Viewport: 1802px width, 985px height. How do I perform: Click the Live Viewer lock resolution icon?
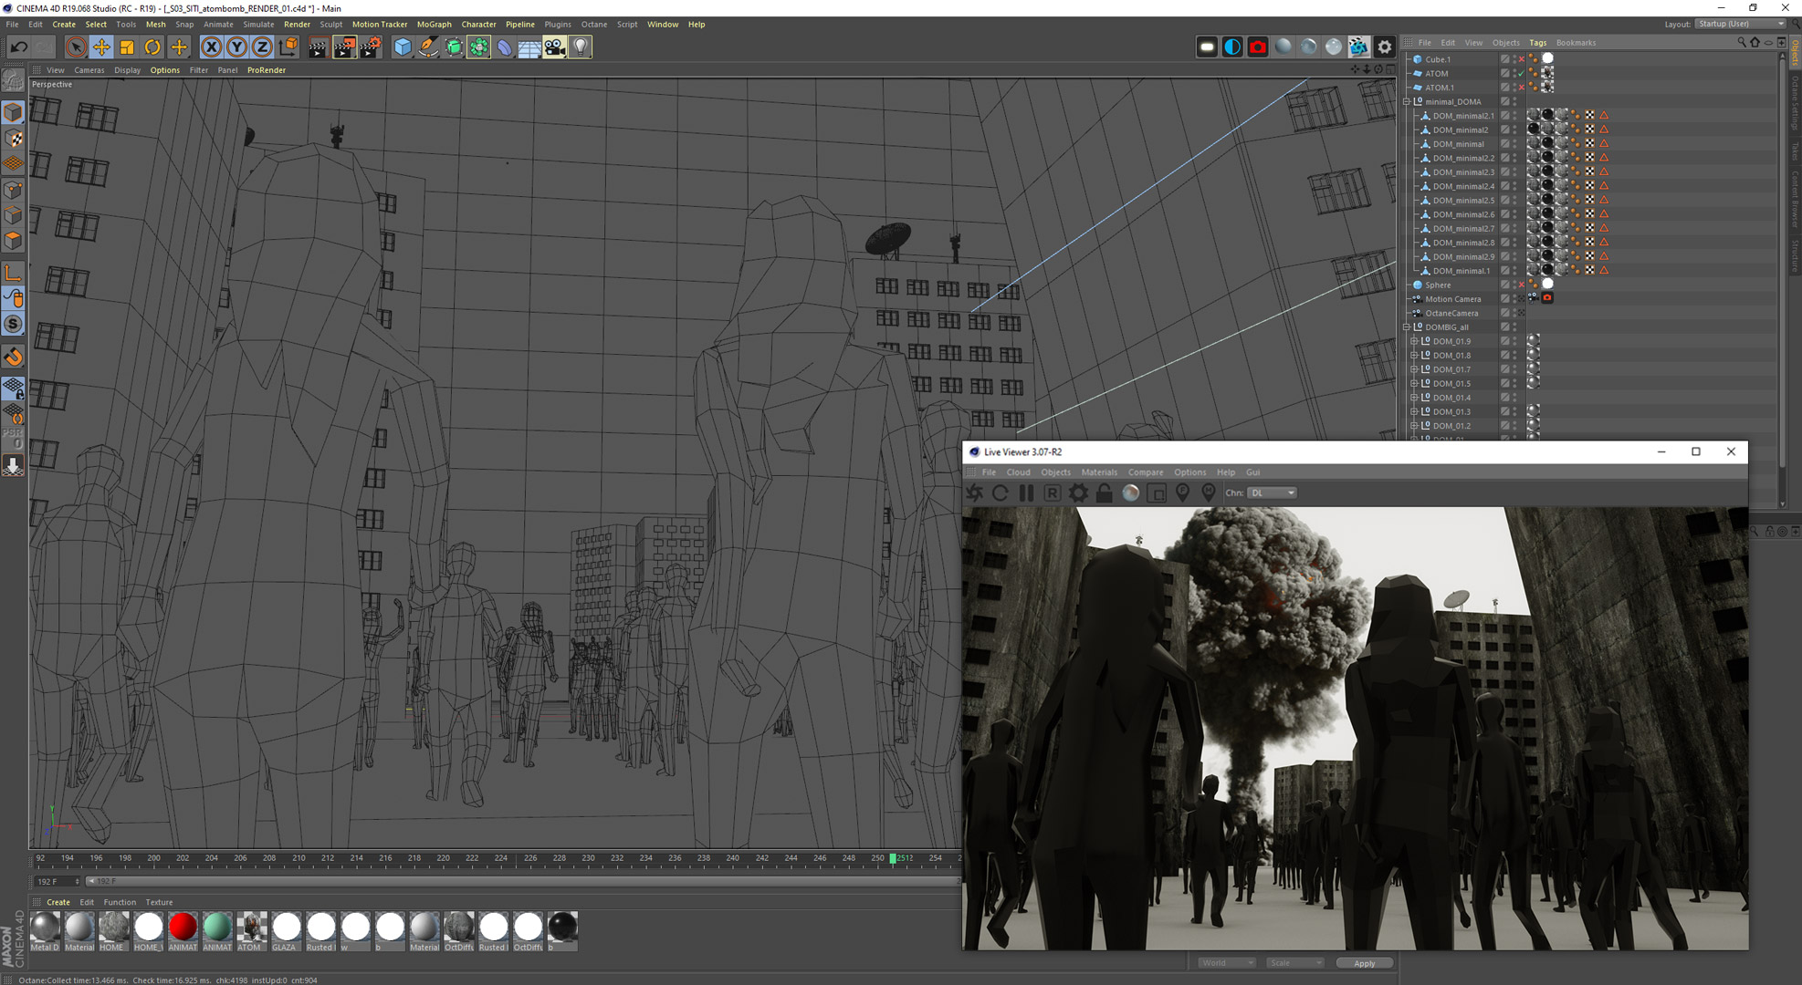(1104, 493)
